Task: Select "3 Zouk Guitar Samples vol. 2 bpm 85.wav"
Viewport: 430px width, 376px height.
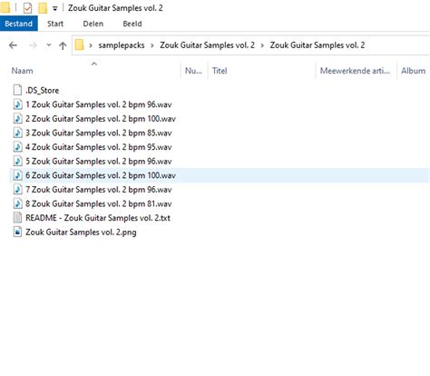Action: [99, 133]
